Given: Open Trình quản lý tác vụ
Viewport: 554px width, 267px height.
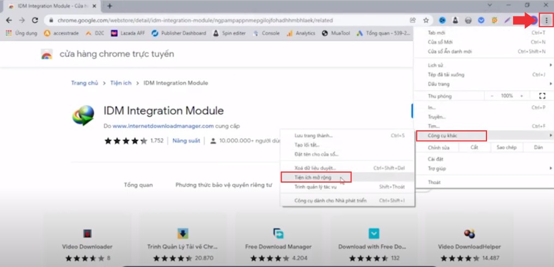Looking at the screenshot, I should [x=348, y=187].
